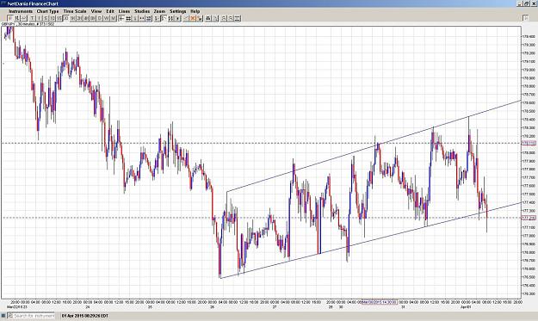This screenshot has height=321, width=538.
Task: Click the Apr/01 date axis label
Action: [x=466, y=307]
